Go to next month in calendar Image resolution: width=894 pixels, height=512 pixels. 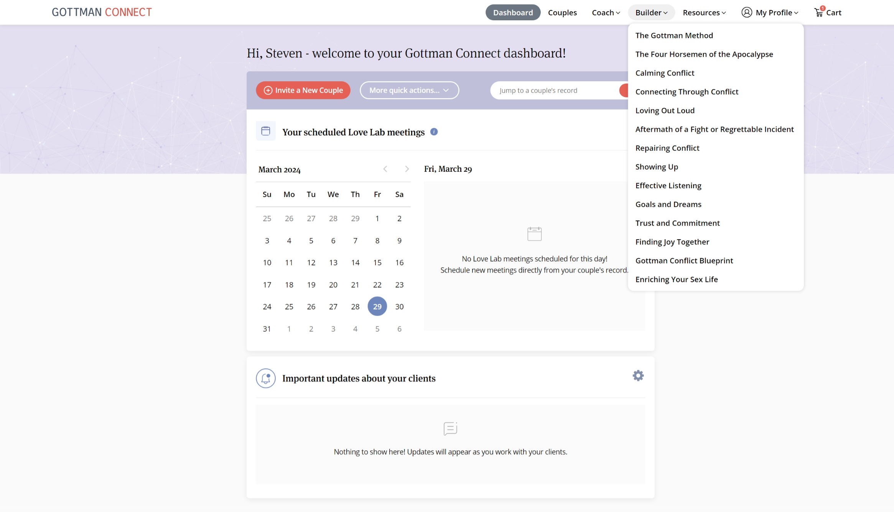(407, 169)
